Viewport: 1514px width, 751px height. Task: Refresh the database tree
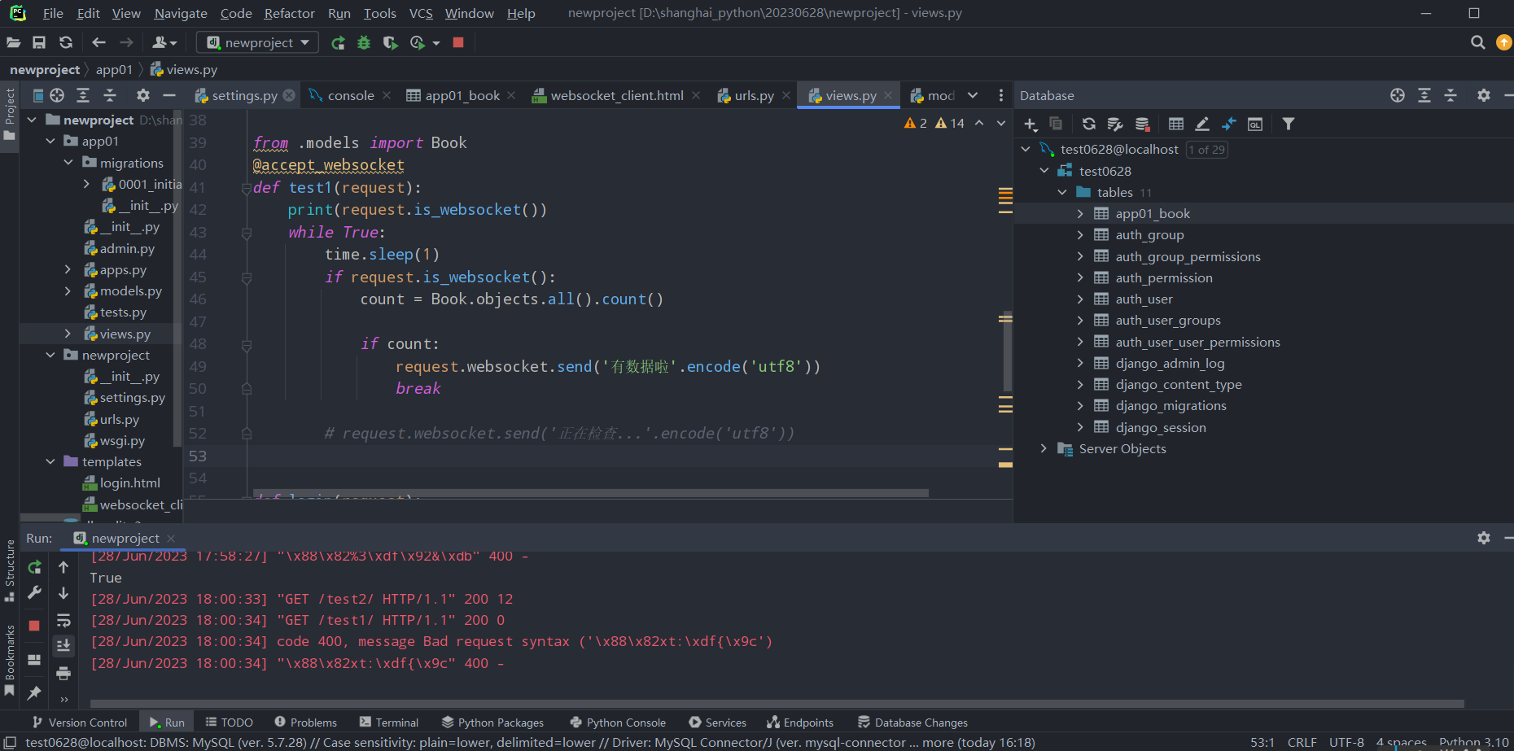[1088, 124]
